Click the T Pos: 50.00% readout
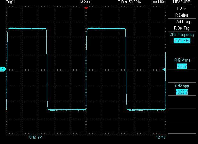 [x=130, y=2]
